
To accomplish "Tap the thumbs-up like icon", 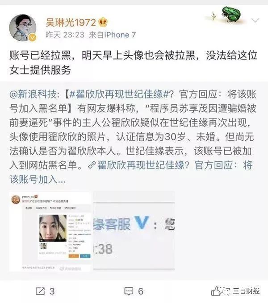I will [x=216, y=291].
